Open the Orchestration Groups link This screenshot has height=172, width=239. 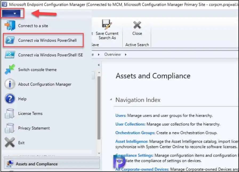coord(135,133)
